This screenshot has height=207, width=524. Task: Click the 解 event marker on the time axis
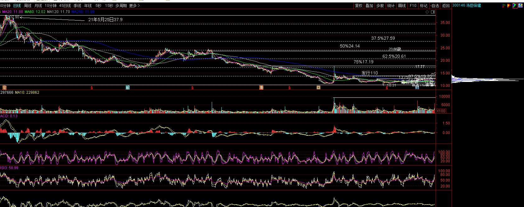click(x=128, y=88)
